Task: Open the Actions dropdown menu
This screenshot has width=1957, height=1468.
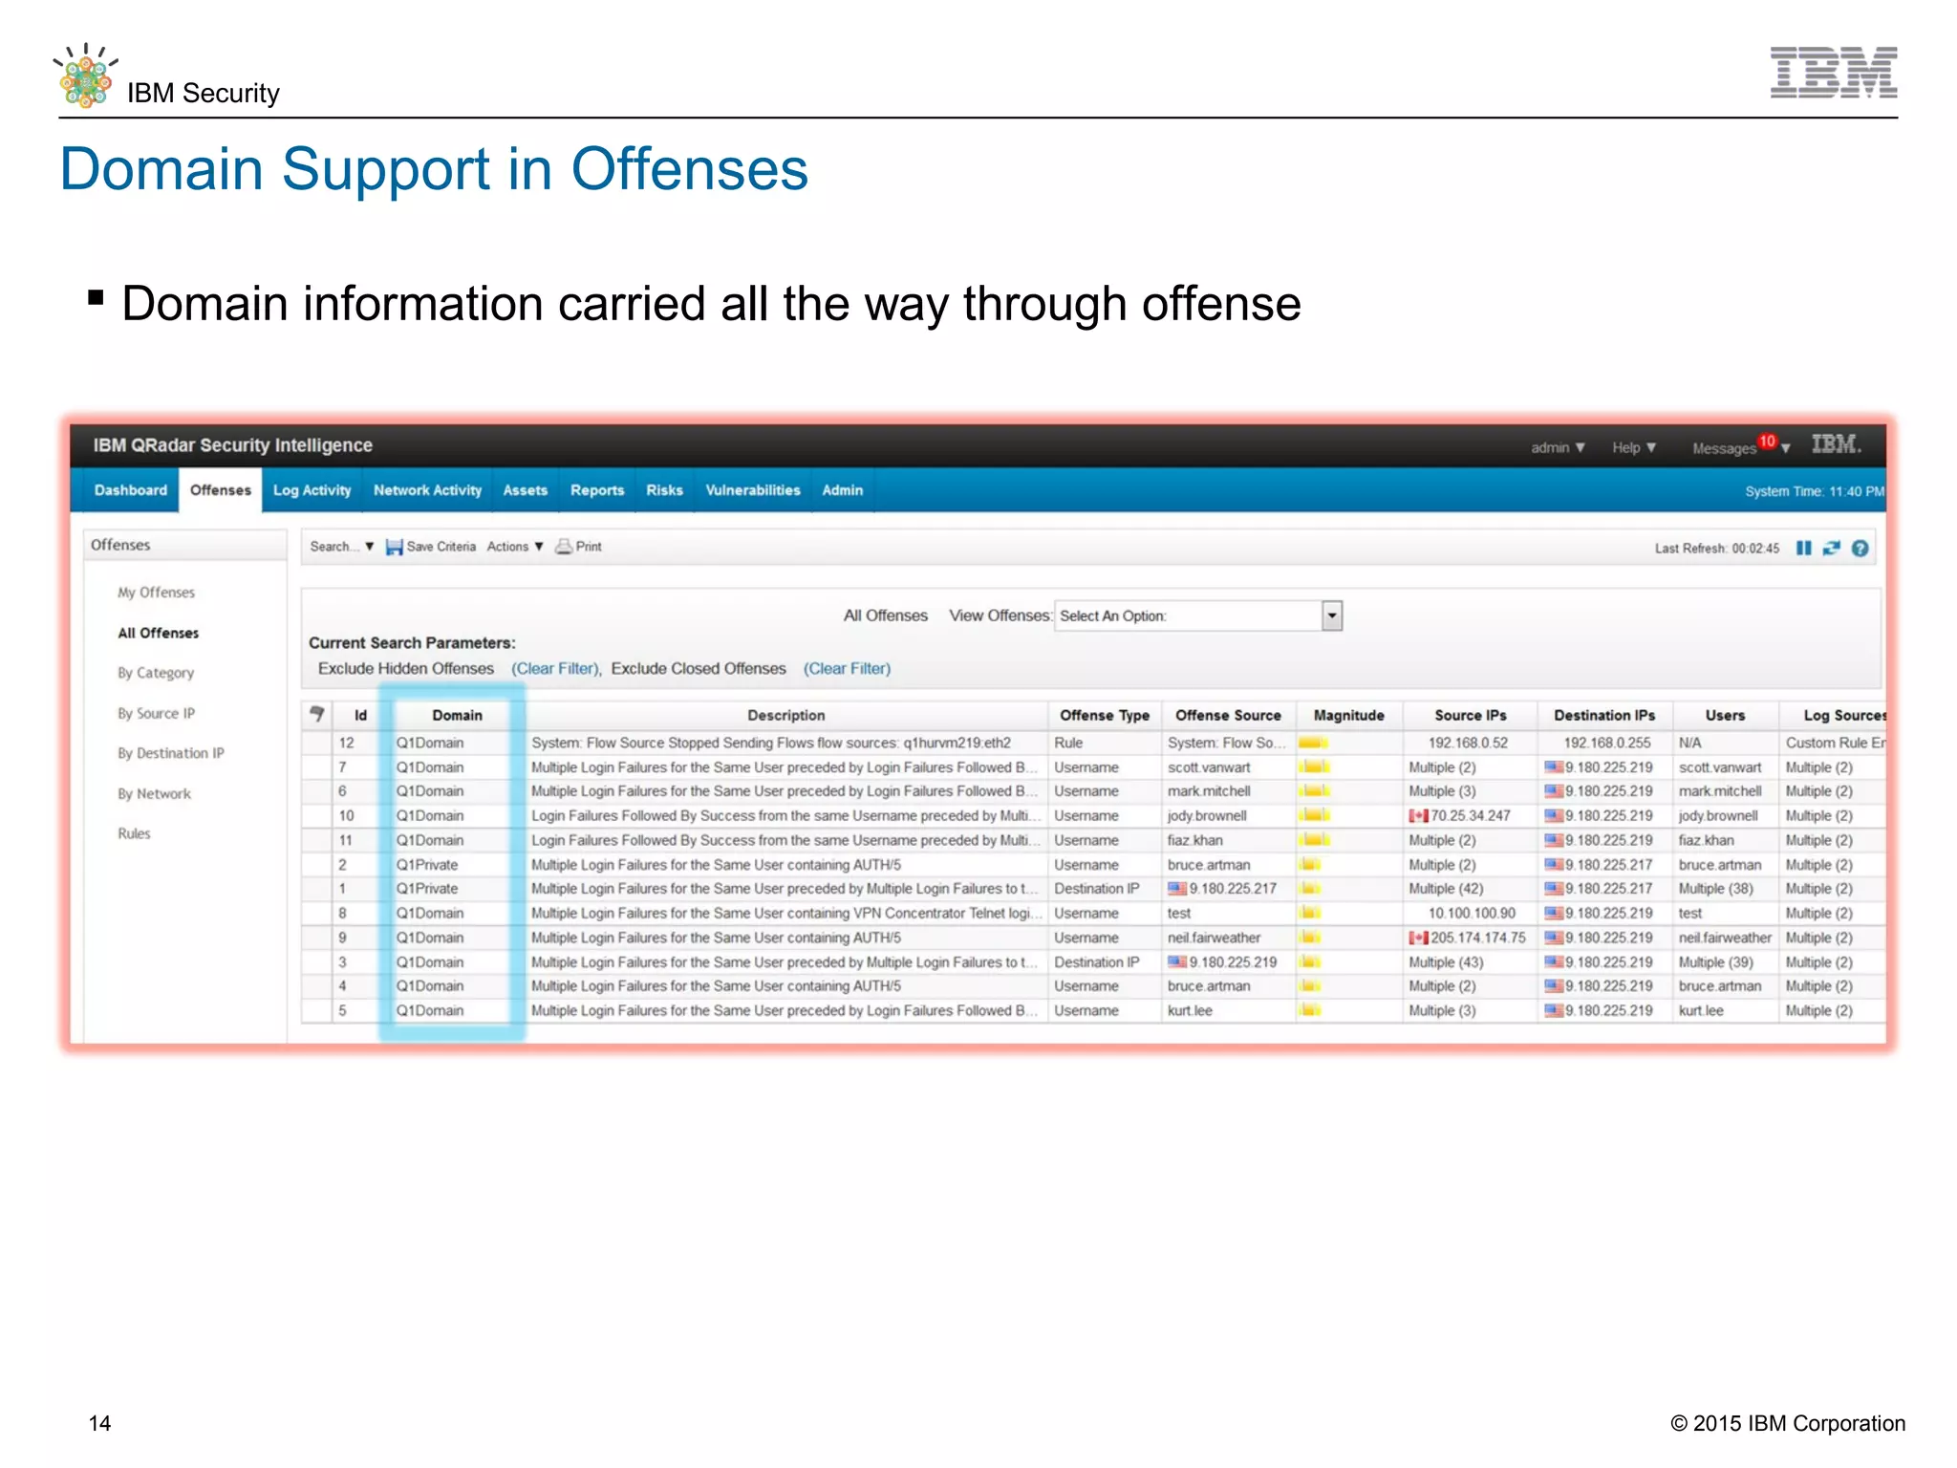Action: point(515,547)
